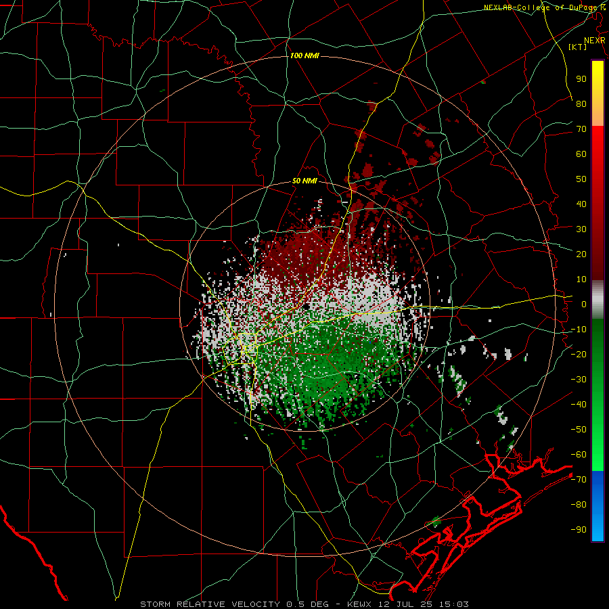Click the -70 value on velocity scale
The image size is (609, 609).
(x=579, y=480)
